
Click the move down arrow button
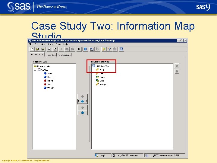pyautogui.click(x=177, y=72)
